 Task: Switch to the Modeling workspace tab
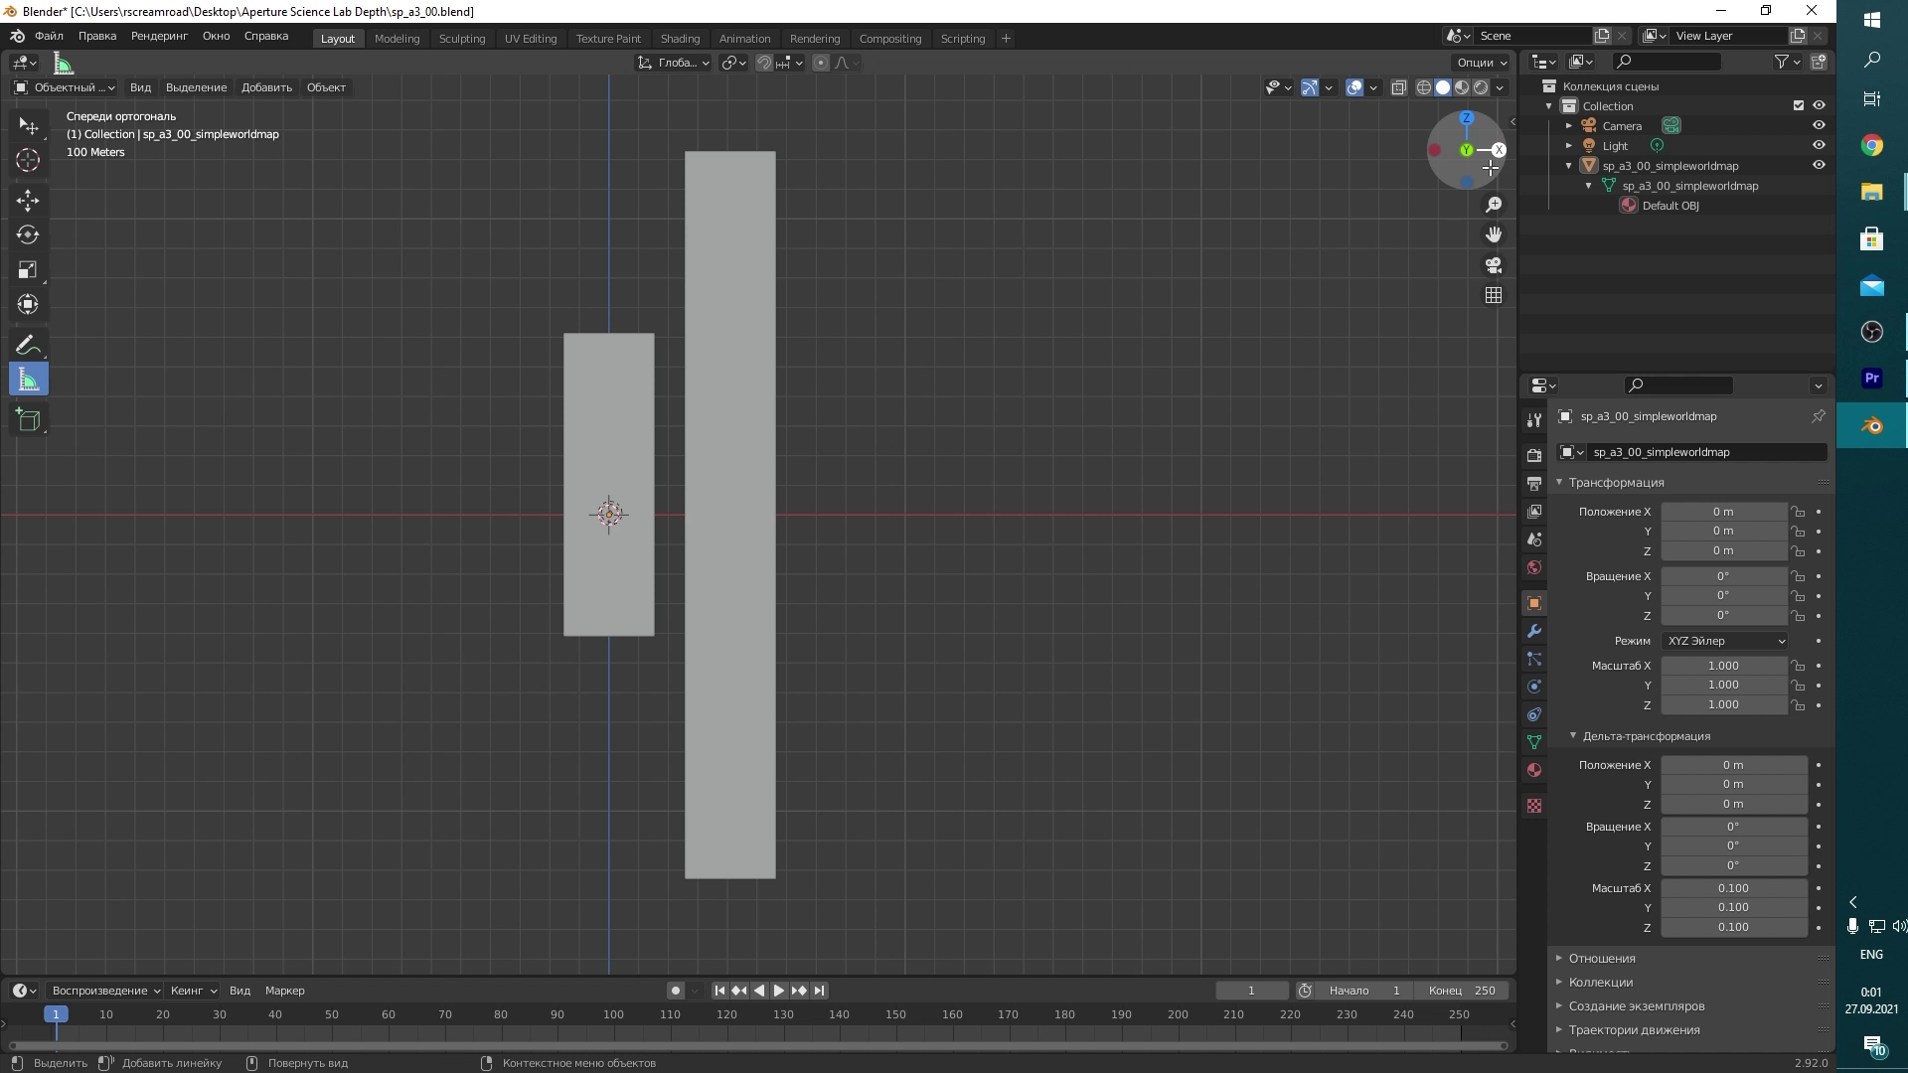pyautogui.click(x=397, y=39)
